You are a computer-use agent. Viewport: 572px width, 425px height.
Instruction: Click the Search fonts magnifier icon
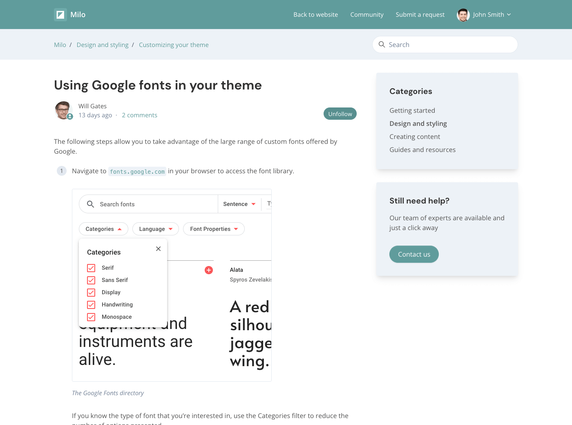coord(91,204)
